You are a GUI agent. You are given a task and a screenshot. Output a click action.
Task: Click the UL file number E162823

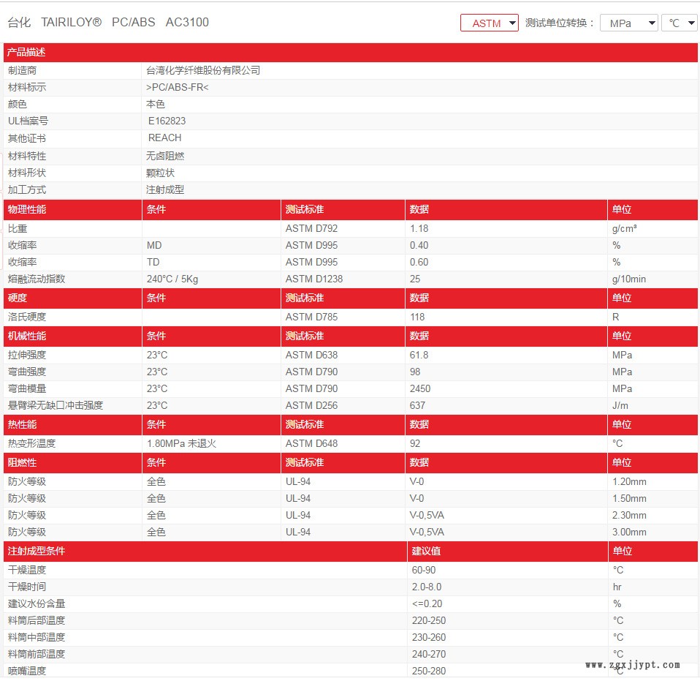[x=167, y=121]
